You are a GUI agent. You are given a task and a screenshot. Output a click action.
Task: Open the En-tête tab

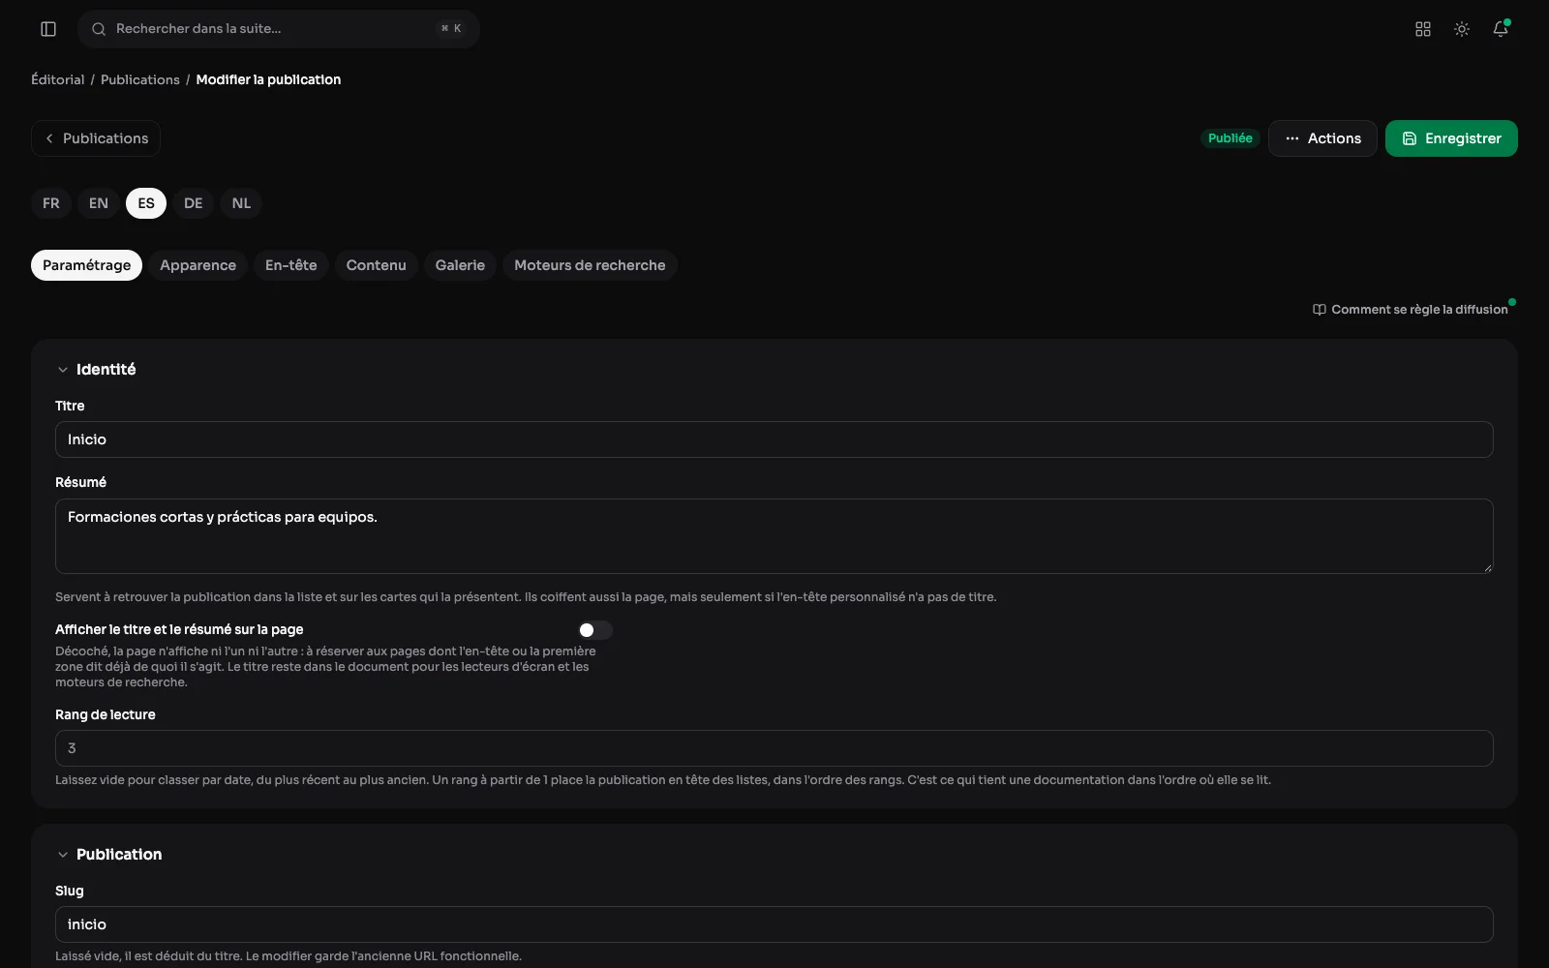click(x=291, y=265)
